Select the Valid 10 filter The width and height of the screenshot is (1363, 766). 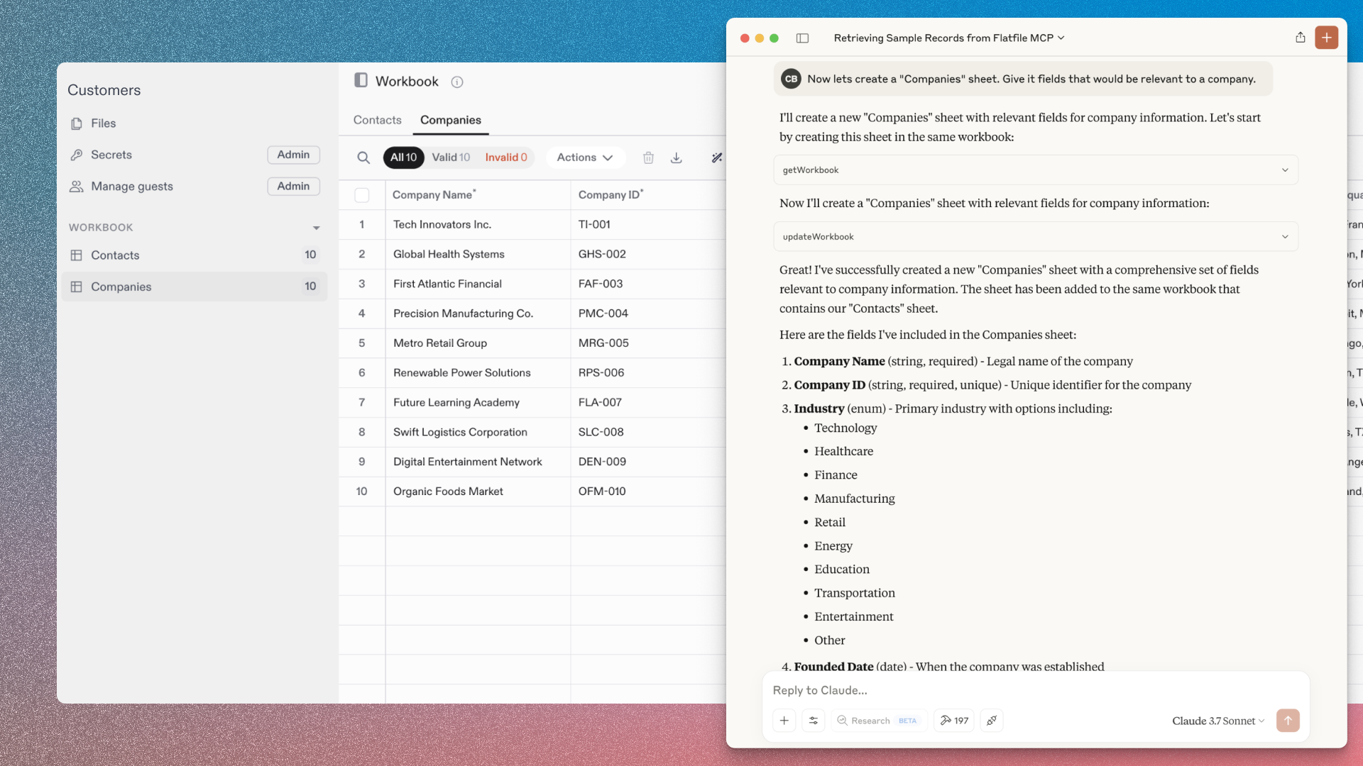451,157
